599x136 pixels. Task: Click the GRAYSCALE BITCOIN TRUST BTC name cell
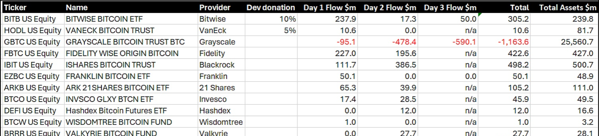tap(125, 42)
